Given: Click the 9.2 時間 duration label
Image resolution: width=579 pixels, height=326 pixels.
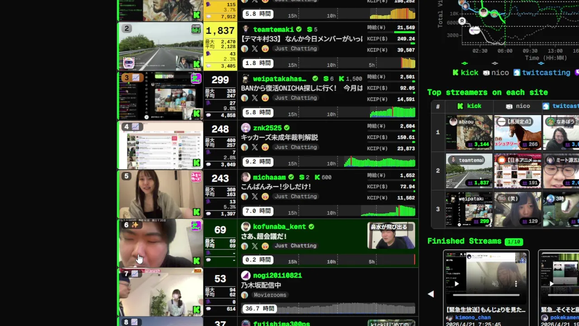Looking at the screenshot, I should click(258, 162).
